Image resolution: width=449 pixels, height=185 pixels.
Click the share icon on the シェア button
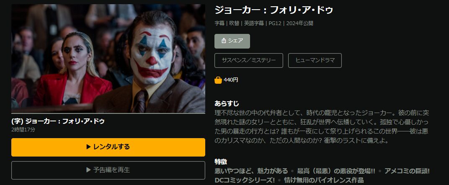[224, 41]
